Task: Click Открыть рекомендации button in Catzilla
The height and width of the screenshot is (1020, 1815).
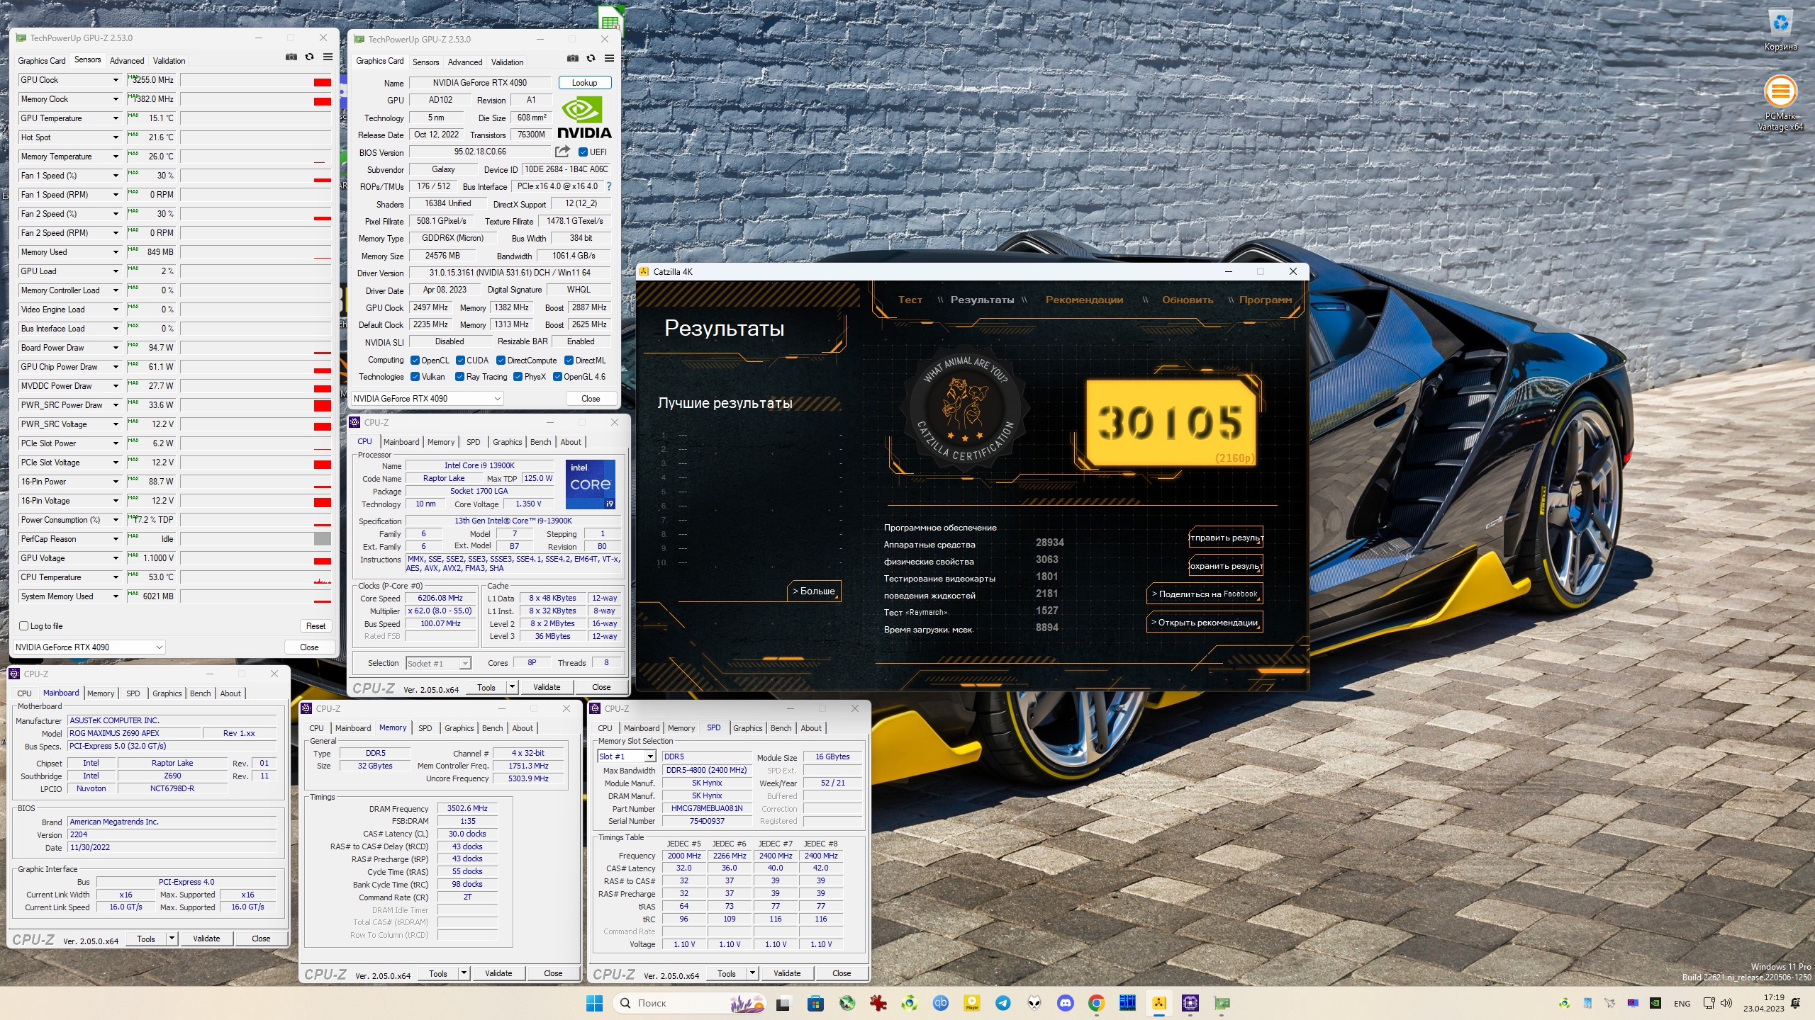Action: pos(1205,623)
